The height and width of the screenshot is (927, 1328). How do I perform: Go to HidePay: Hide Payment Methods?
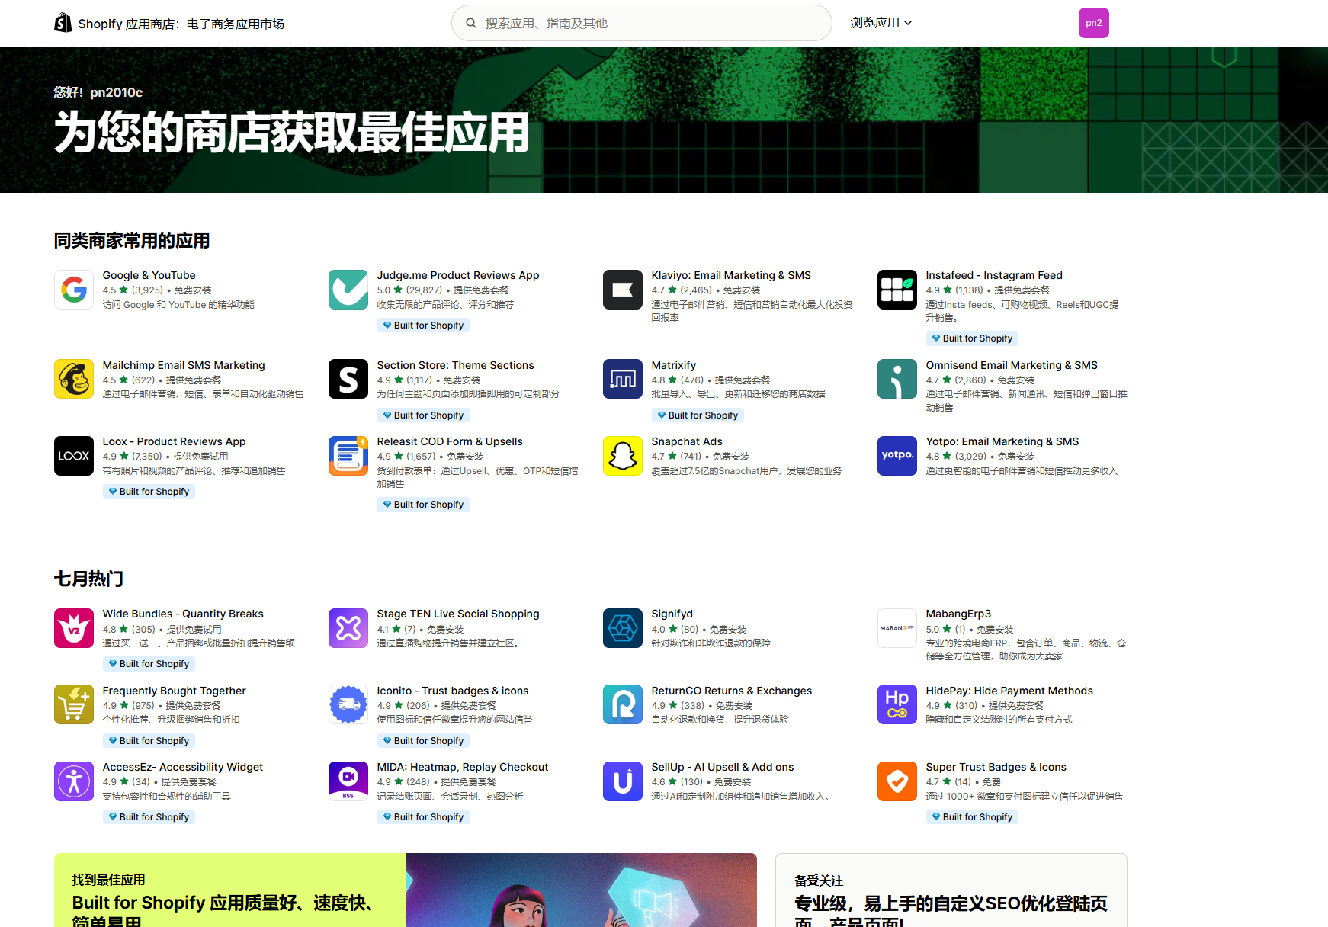click(x=1009, y=691)
